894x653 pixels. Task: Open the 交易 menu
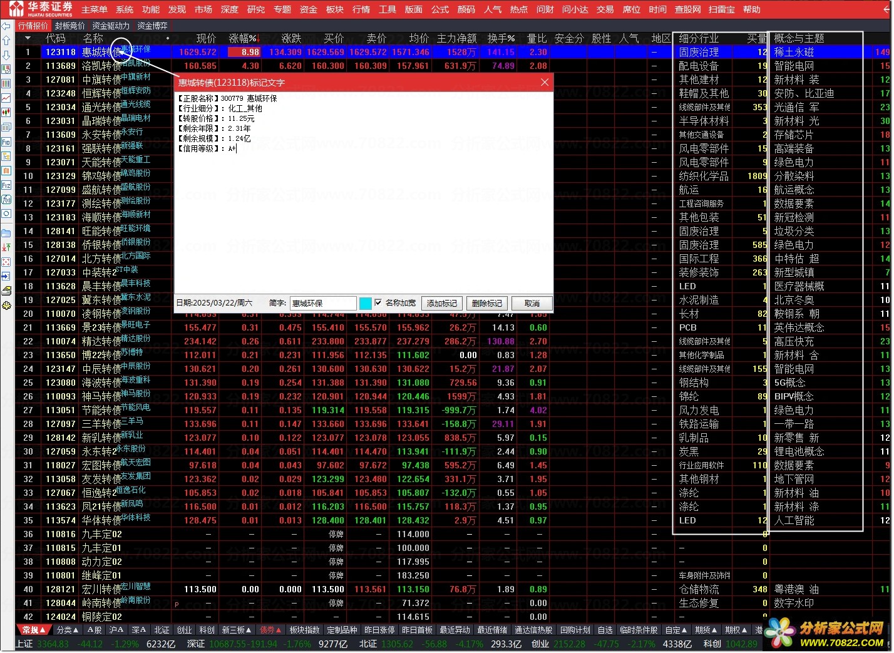click(605, 9)
